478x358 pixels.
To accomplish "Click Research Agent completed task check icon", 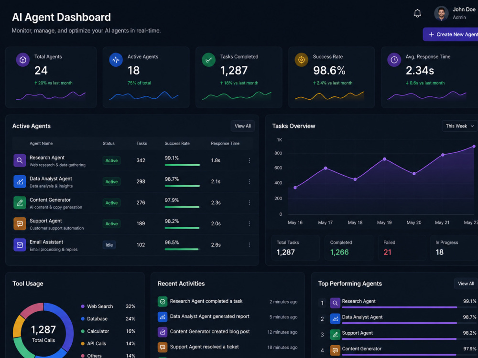I will pyautogui.click(x=163, y=301).
